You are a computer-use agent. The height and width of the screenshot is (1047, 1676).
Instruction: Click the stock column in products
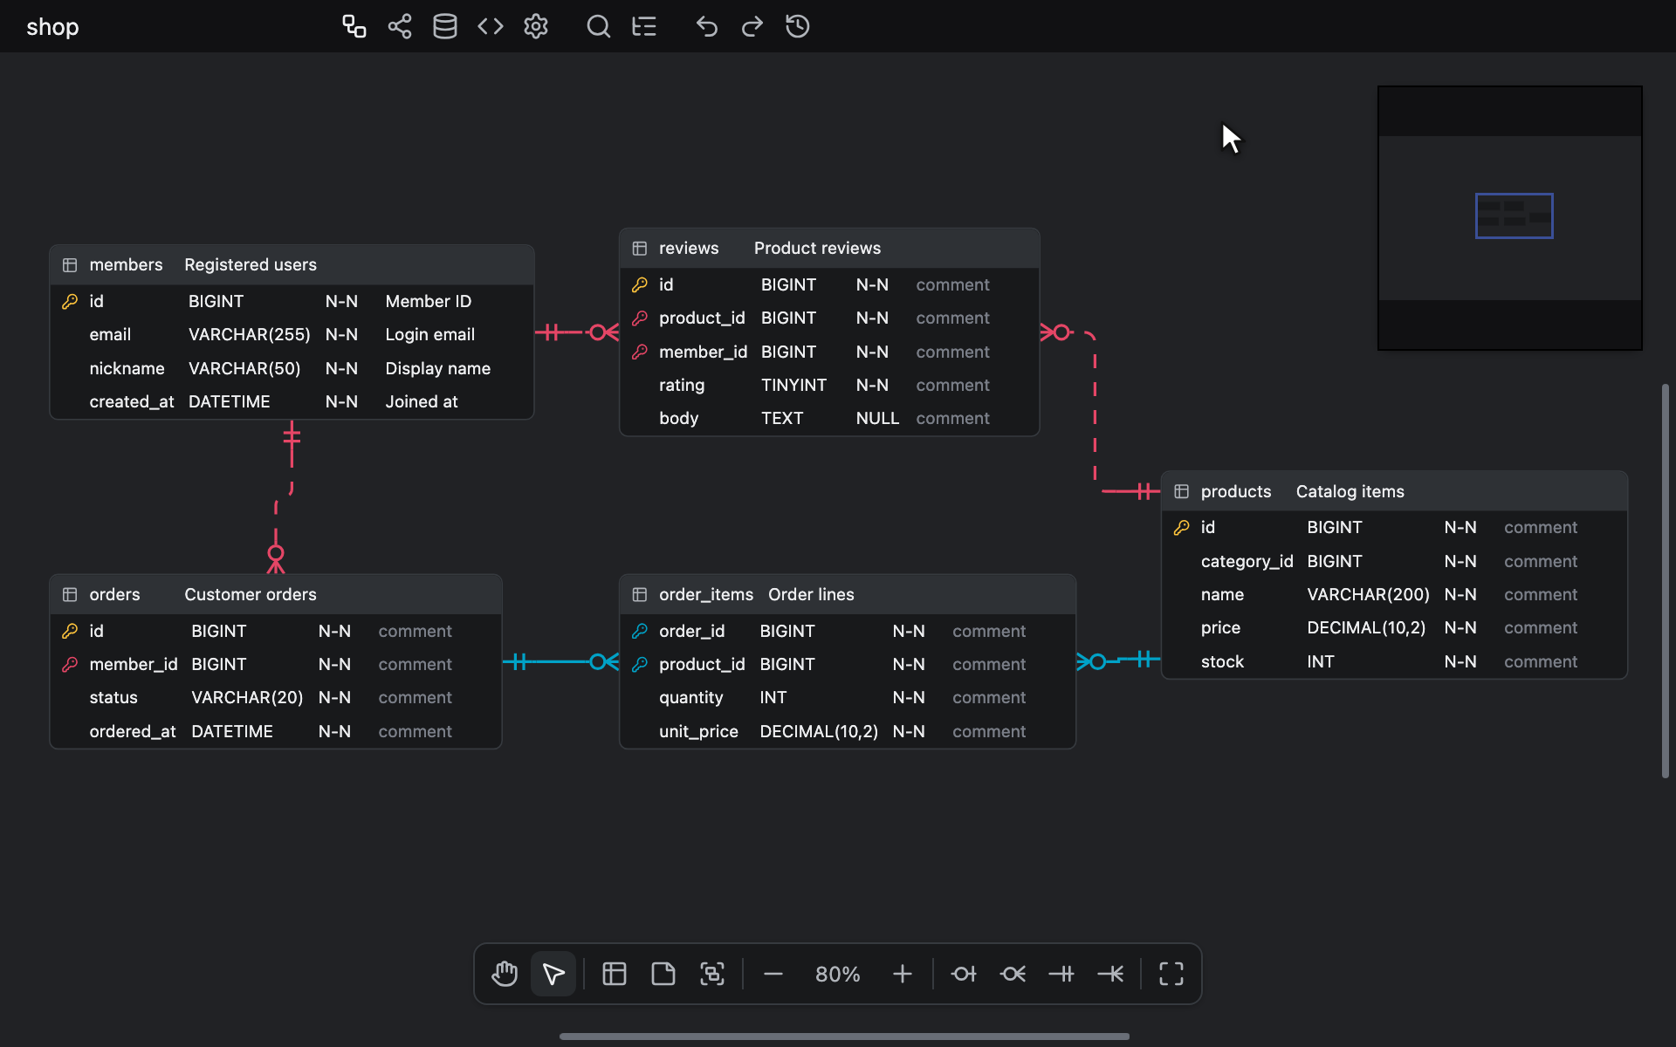1222,662
